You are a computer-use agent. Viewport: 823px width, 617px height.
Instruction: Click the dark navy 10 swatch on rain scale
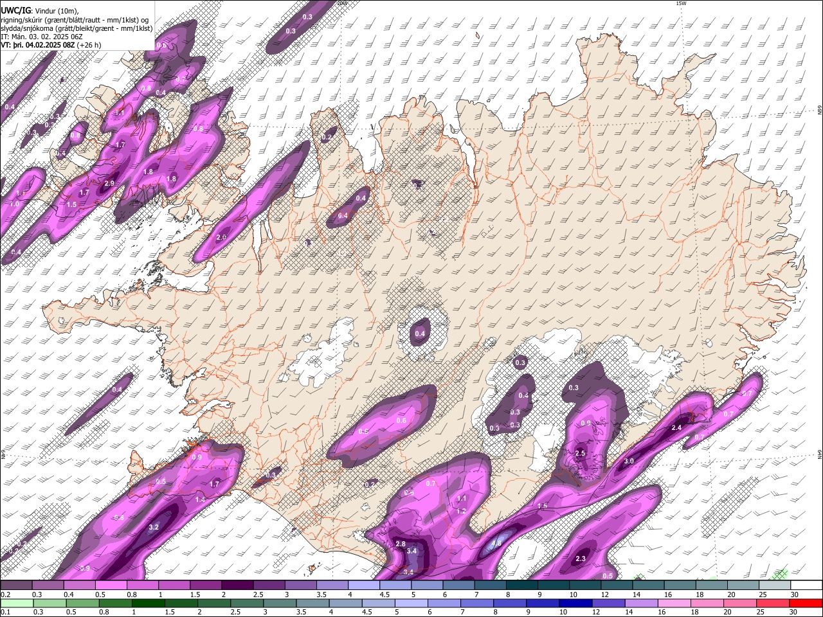(x=574, y=604)
